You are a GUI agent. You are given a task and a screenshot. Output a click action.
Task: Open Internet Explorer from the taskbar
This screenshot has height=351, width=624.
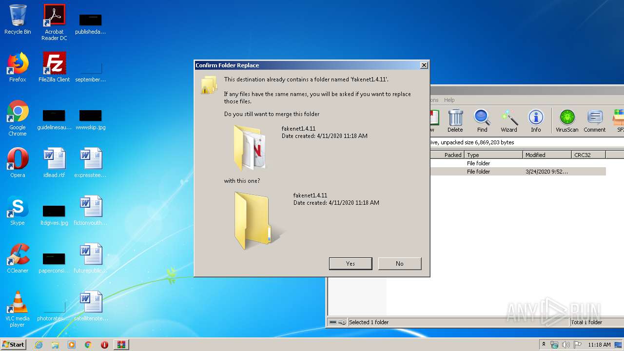(39, 345)
